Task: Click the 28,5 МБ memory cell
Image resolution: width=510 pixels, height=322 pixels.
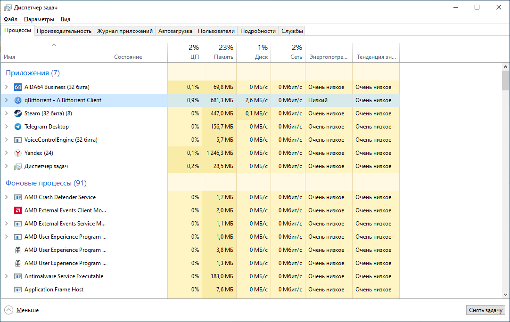Action: coord(220,166)
